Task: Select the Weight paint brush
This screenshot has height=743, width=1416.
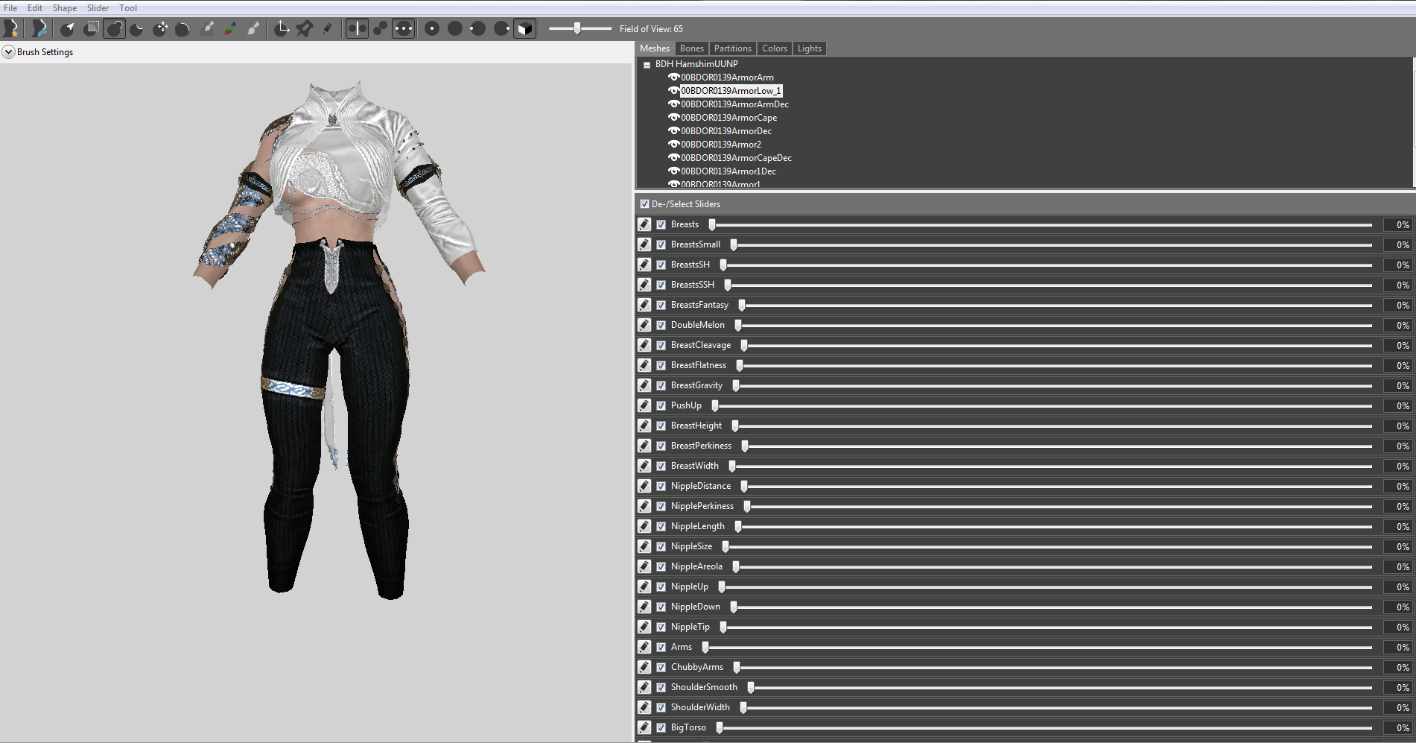Action: (x=207, y=28)
